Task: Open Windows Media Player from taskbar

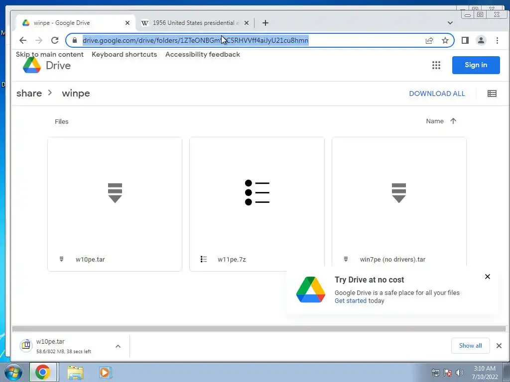Action: pos(106,373)
